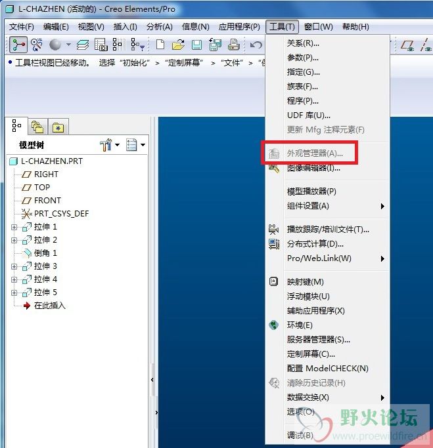Switch to the favorites navigator tab
433x448 pixels.
(x=58, y=127)
